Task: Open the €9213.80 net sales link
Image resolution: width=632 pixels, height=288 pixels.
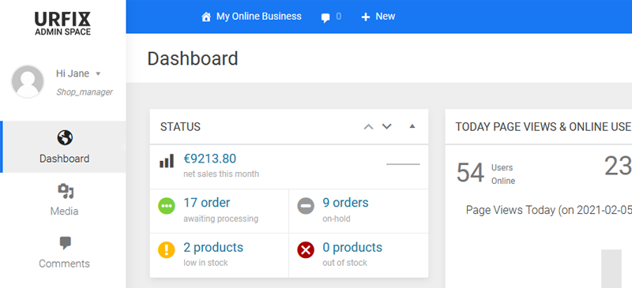Action: 209,159
